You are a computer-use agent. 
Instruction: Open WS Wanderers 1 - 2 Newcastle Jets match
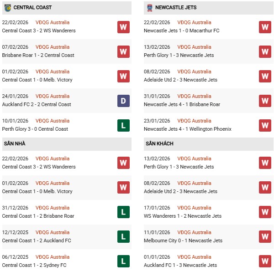[x=184, y=216]
